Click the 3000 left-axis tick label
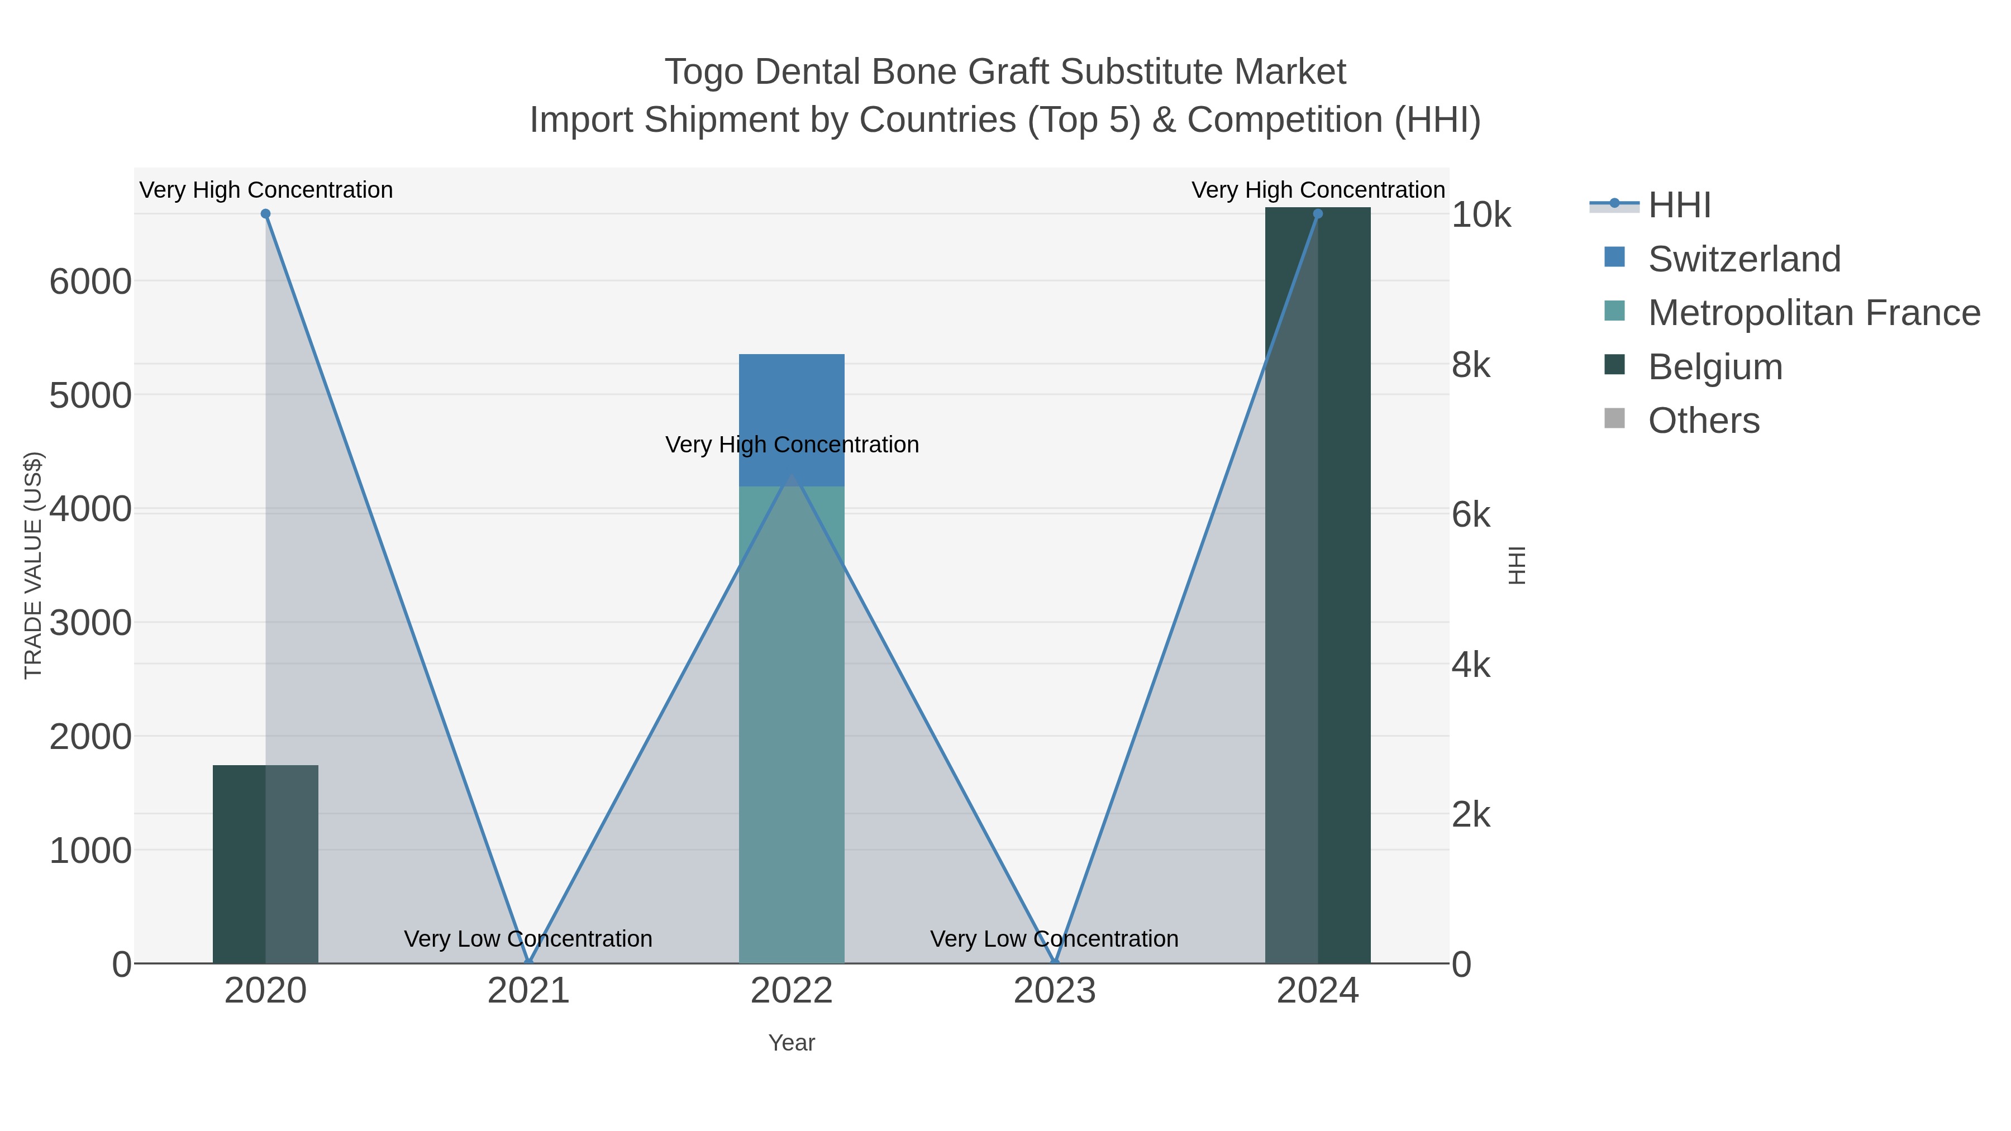Screen dimensions: 2011x1131 (90, 623)
